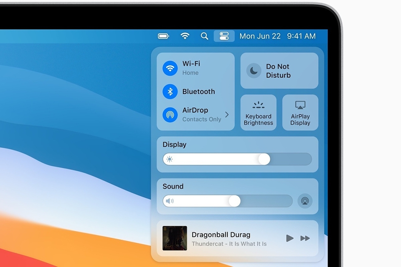Click the Dragonball Durag song title

tap(221, 234)
